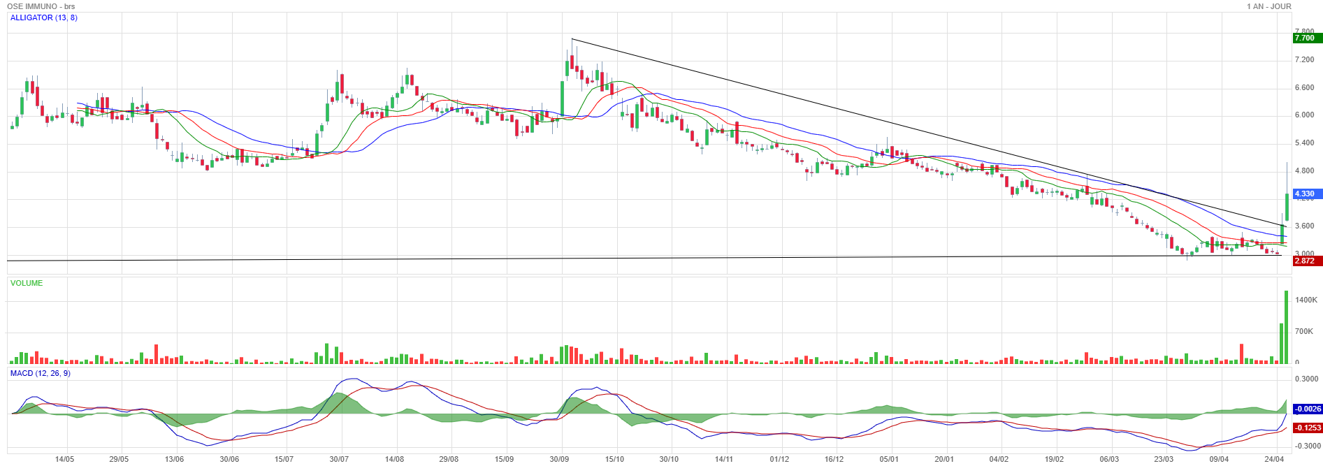Click the 05/01 date on time axis
Viewport: 1323px width, 466px height.
889,459
